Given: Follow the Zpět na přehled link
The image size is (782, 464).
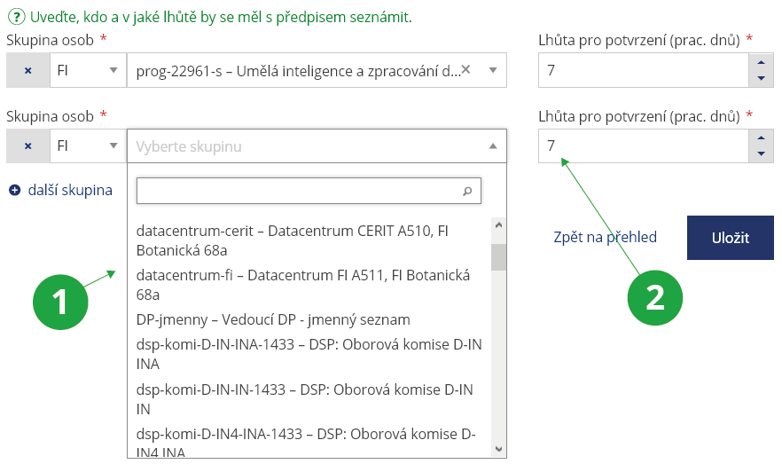Looking at the screenshot, I should [x=605, y=238].
